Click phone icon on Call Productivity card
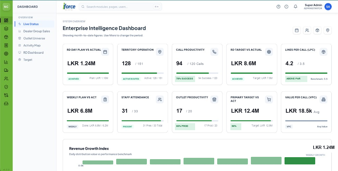338x171 pixels. click(214, 52)
